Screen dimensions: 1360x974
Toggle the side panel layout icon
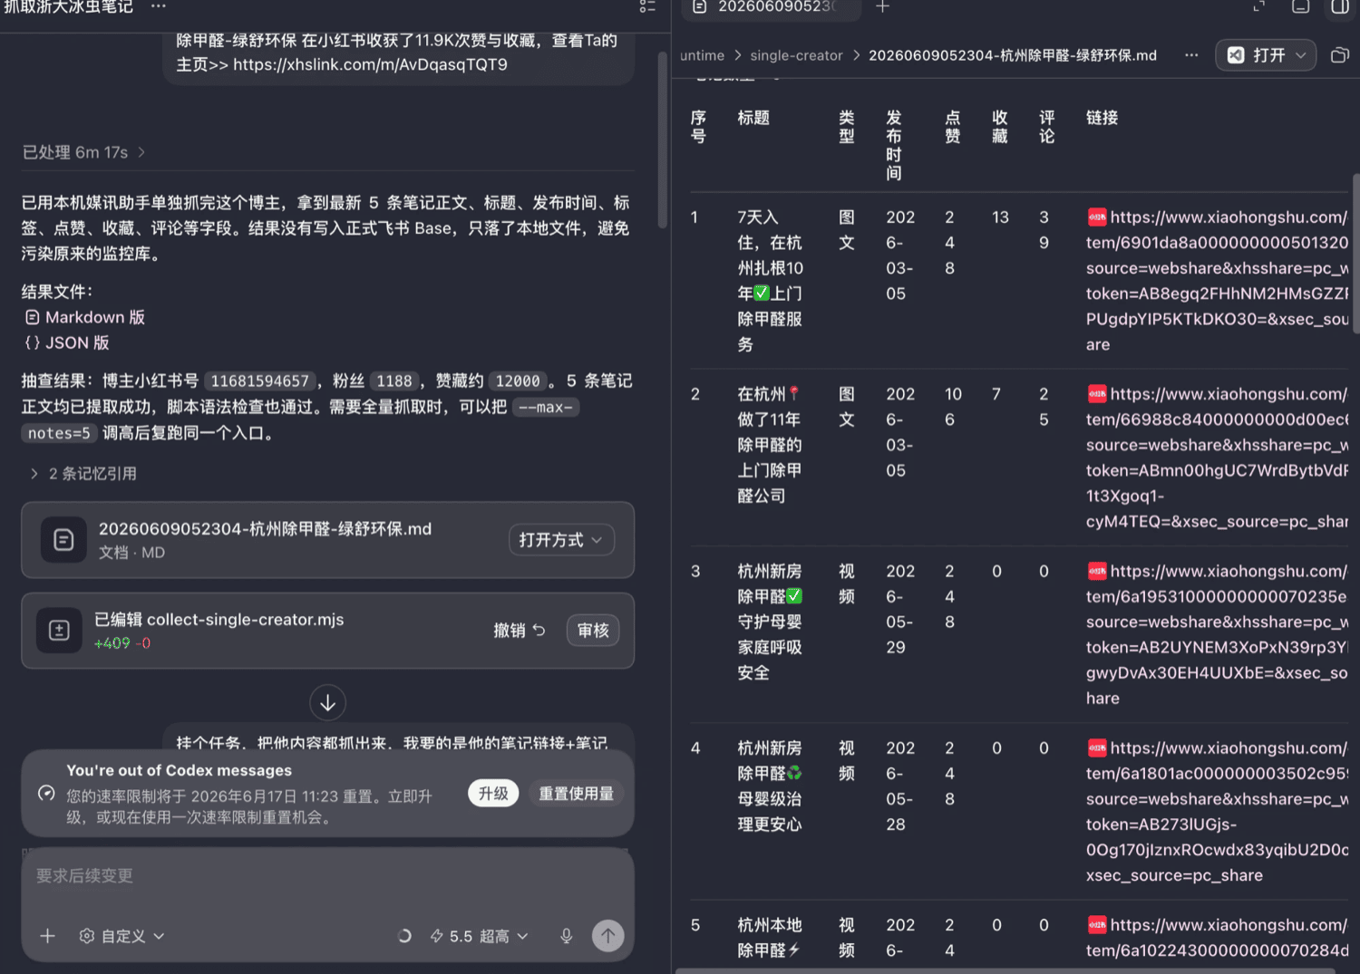pyautogui.click(x=1340, y=7)
